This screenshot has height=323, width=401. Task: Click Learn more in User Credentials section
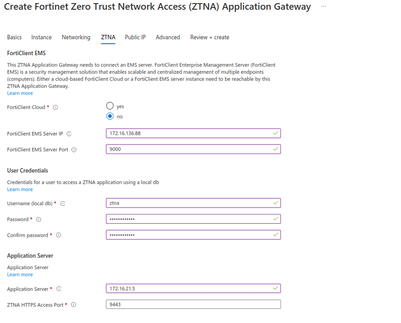(20, 189)
